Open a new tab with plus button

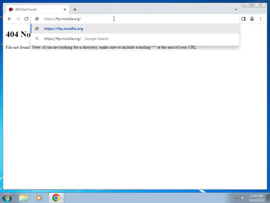[x=75, y=10]
